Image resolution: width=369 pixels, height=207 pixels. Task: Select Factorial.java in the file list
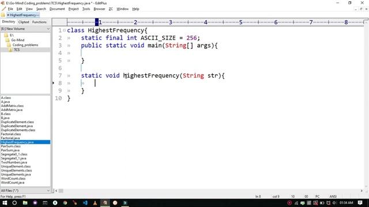[10, 138]
